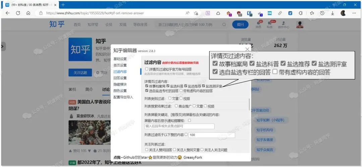Viewport: 362px width, 167px height.
Task: Open the browser settings and more menu
Action: 354,13
